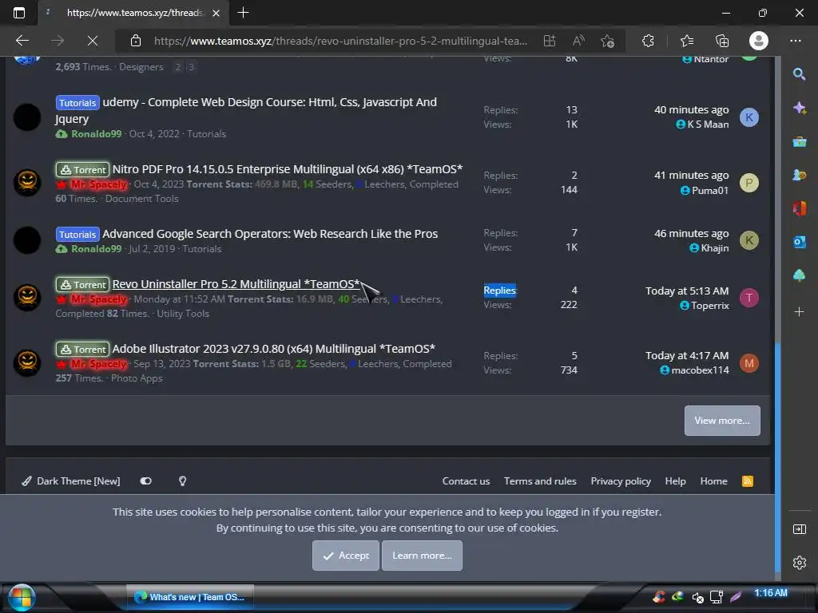Select the teamos.xyz thread tab
This screenshot has height=613, width=818.
click(x=133, y=13)
